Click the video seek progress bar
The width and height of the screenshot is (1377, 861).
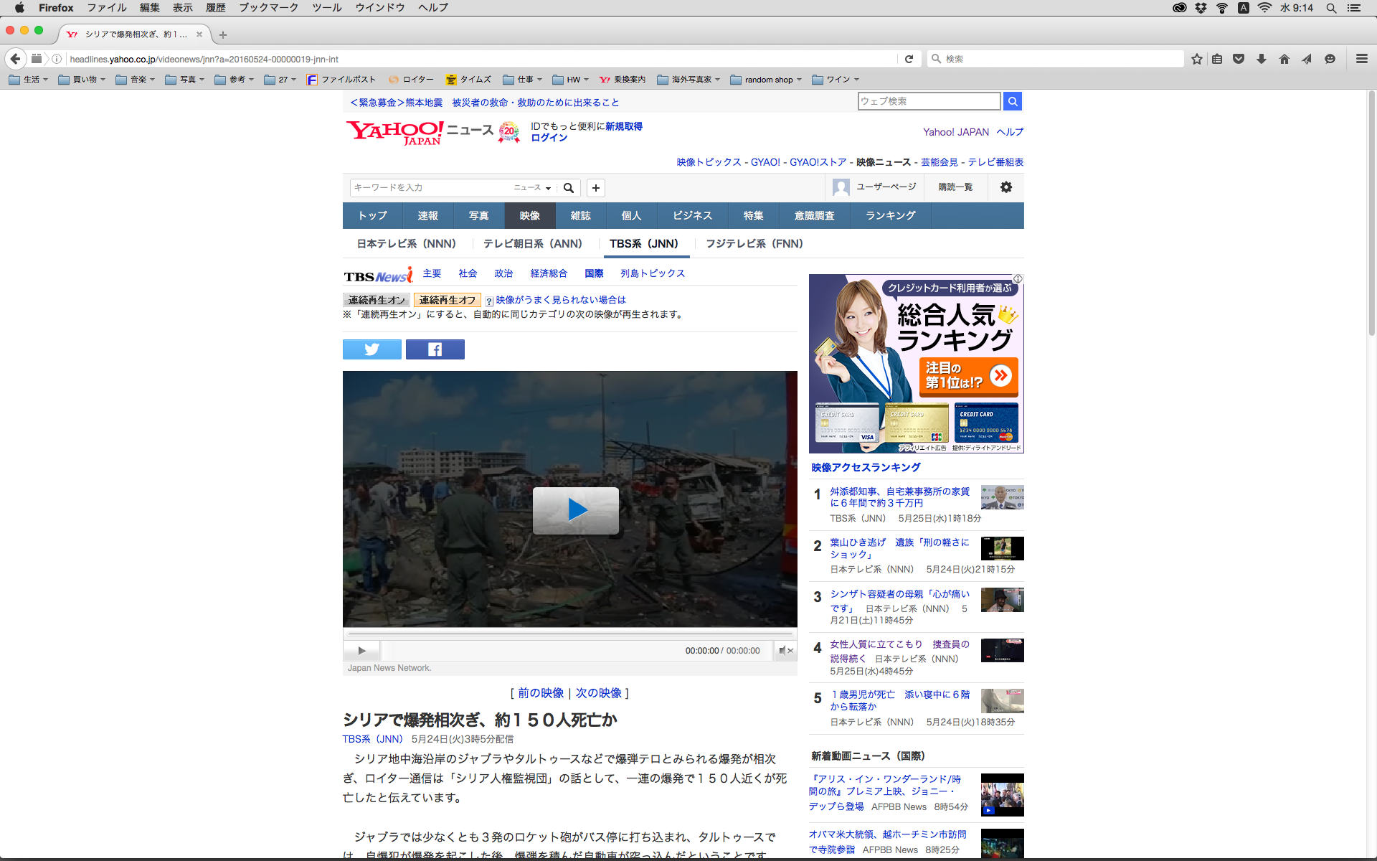click(570, 634)
